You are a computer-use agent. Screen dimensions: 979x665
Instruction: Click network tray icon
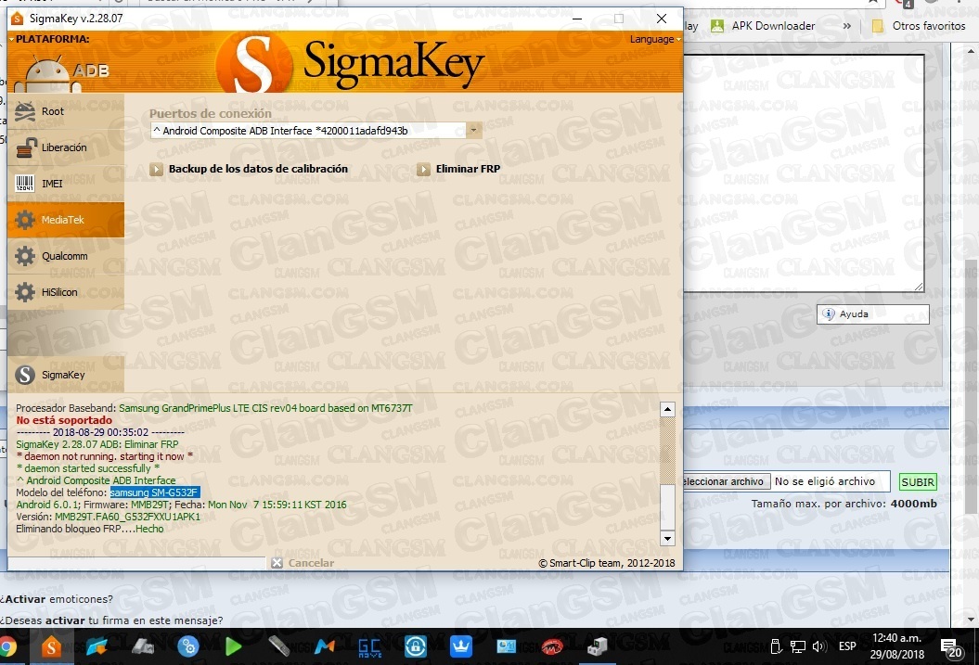797,646
